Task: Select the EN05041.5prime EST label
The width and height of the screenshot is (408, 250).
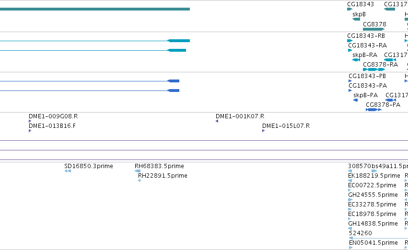Action: 373,243
